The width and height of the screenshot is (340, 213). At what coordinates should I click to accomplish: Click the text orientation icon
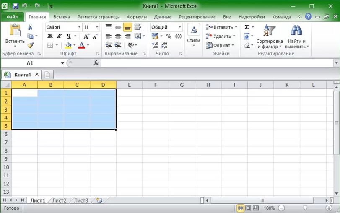coord(131,45)
